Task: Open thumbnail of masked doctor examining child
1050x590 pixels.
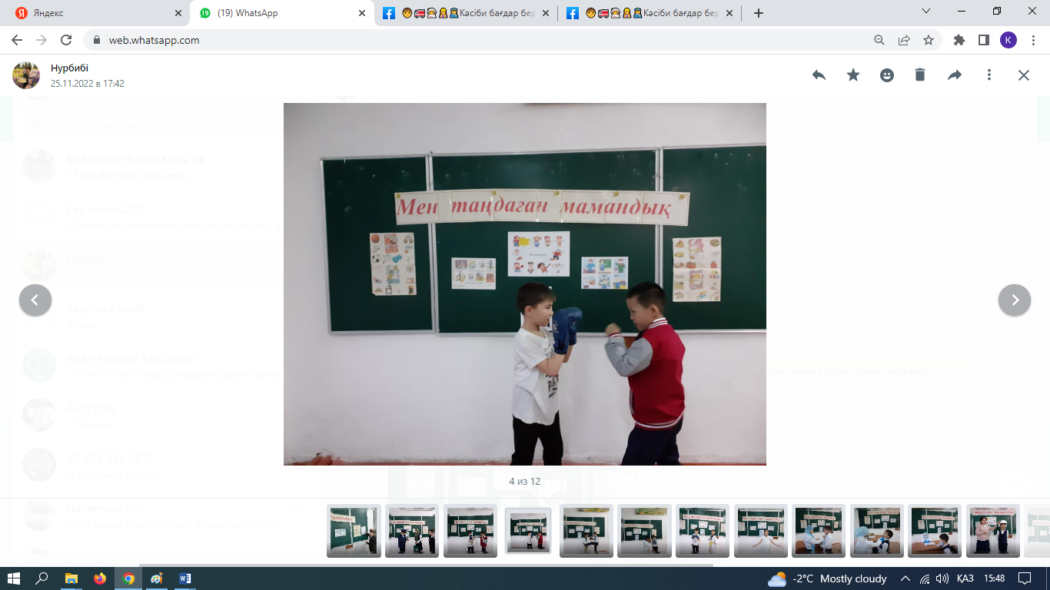Action: click(876, 531)
